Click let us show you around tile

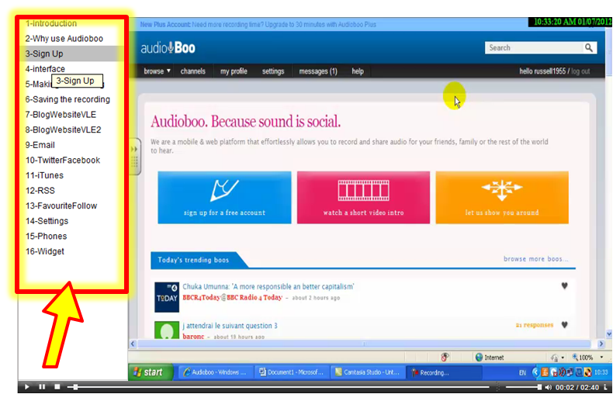tap(502, 198)
